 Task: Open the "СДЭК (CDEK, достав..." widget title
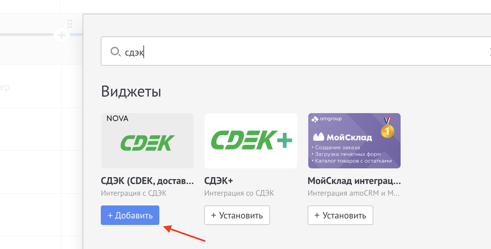point(148,181)
